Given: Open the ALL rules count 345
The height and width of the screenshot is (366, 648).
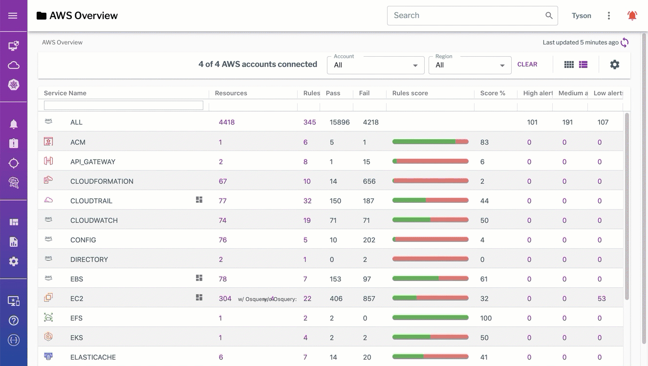Looking at the screenshot, I should pos(310,122).
